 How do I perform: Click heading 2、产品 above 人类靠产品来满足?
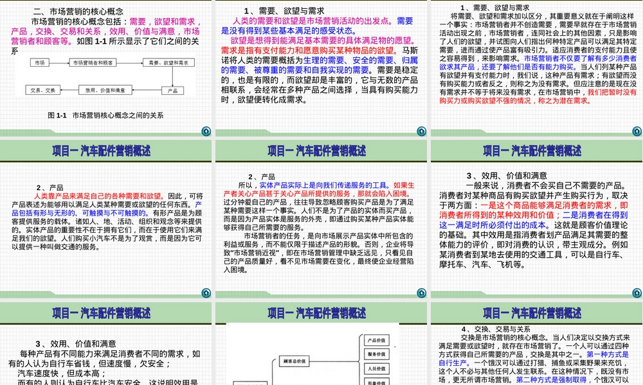pyautogui.click(x=50, y=187)
